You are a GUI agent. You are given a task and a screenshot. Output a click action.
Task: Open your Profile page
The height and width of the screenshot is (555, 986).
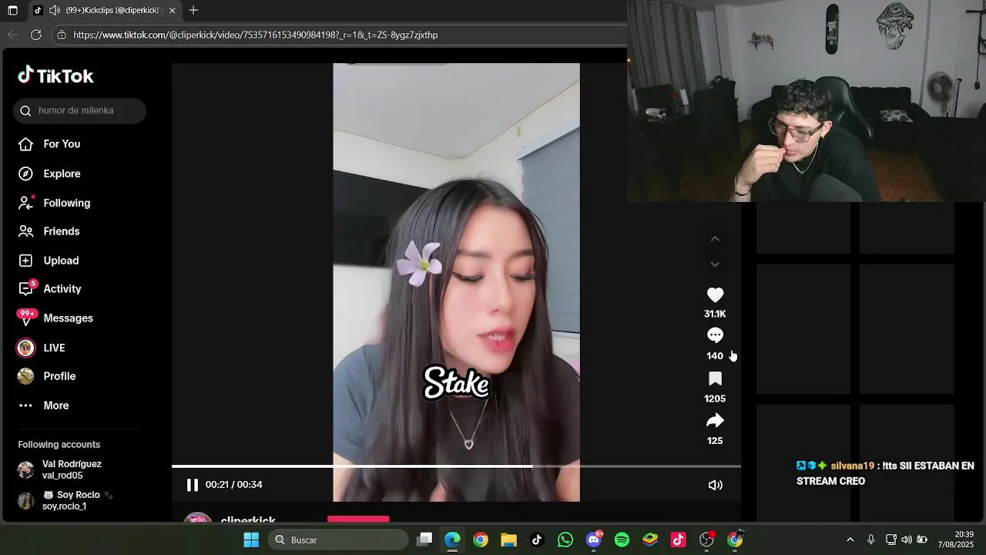(46, 376)
